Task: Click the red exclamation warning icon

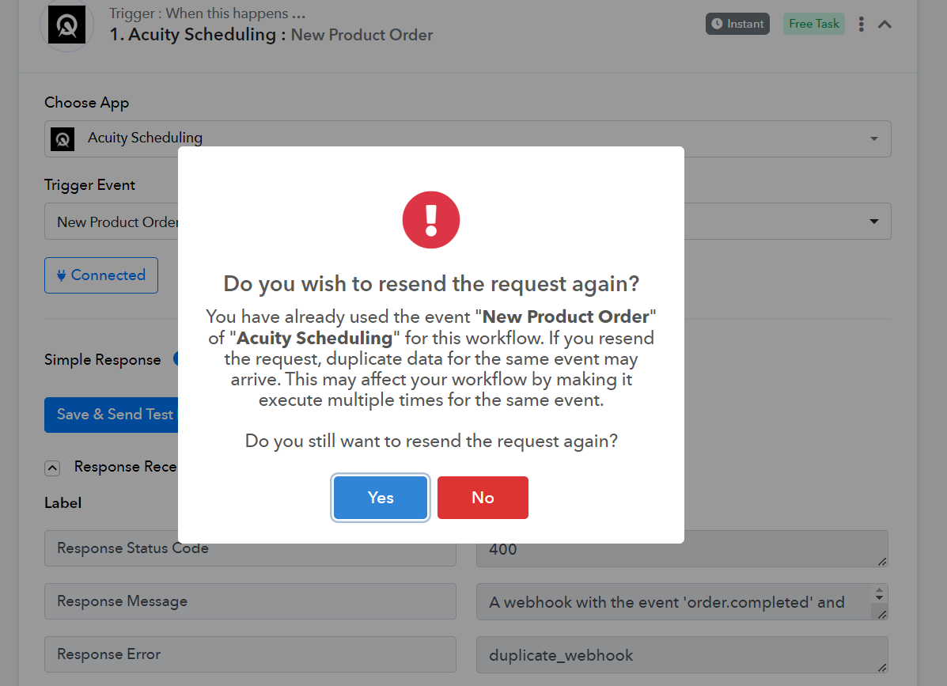Action: [431, 220]
